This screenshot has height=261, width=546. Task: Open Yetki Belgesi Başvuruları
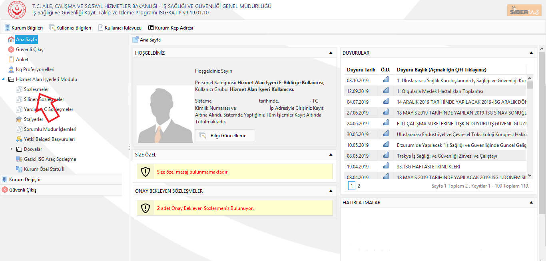[x=49, y=139]
